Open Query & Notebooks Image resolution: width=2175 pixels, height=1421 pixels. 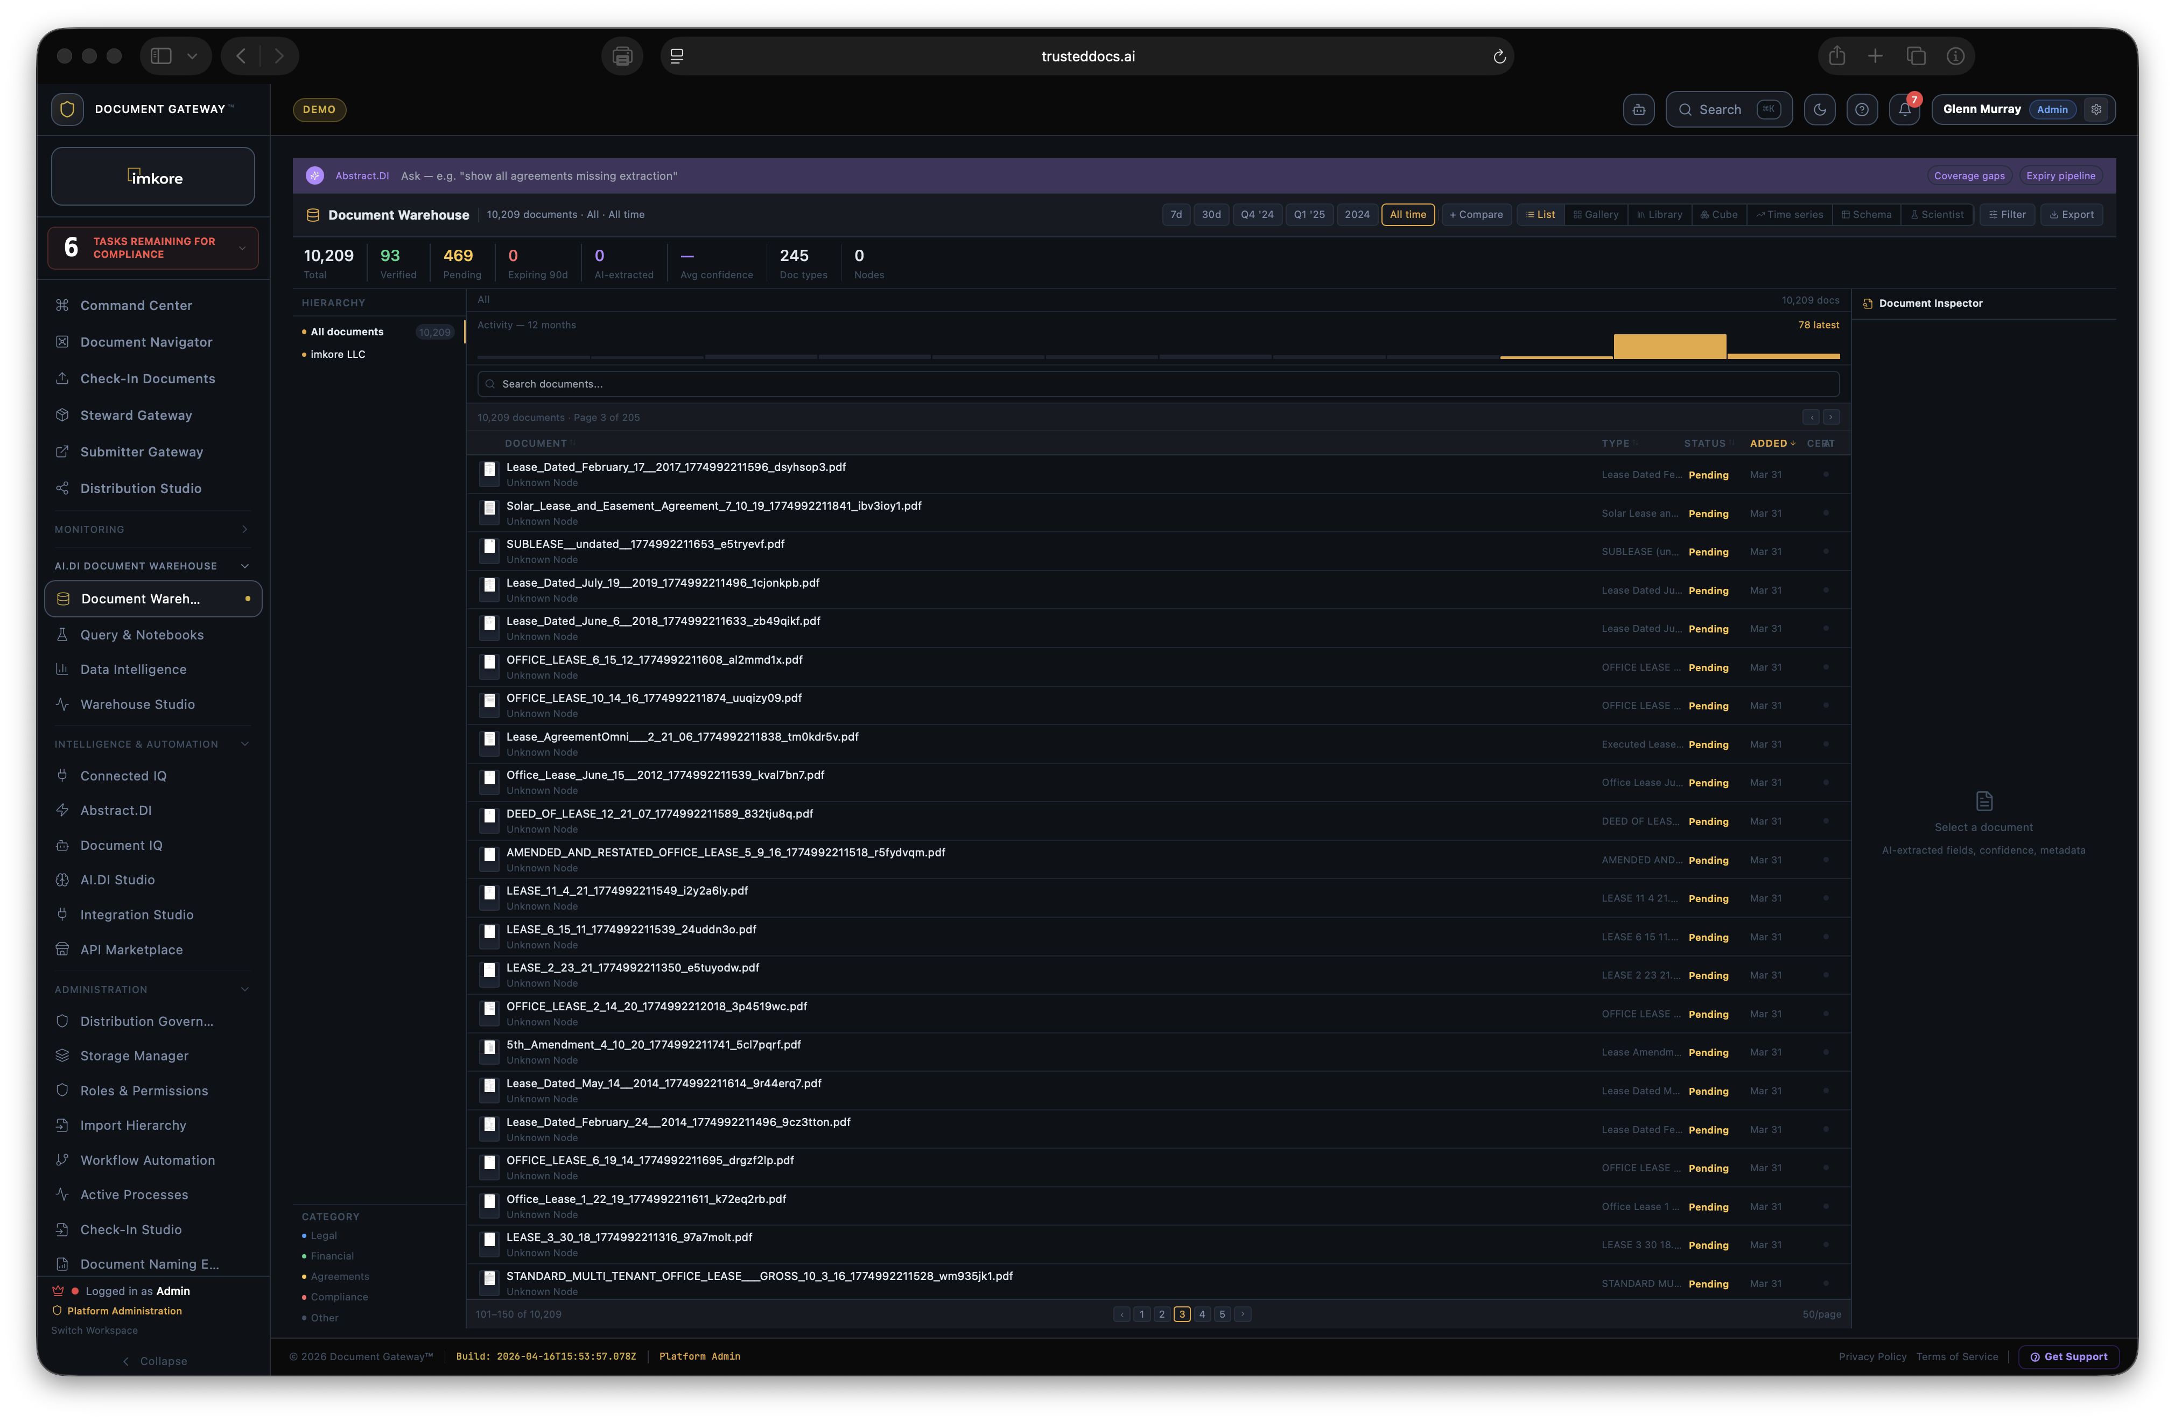[x=142, y=635]
